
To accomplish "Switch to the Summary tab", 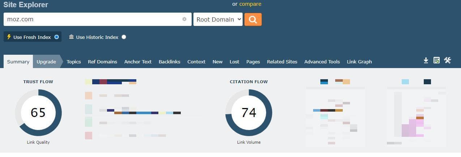I will pos(18,62).
